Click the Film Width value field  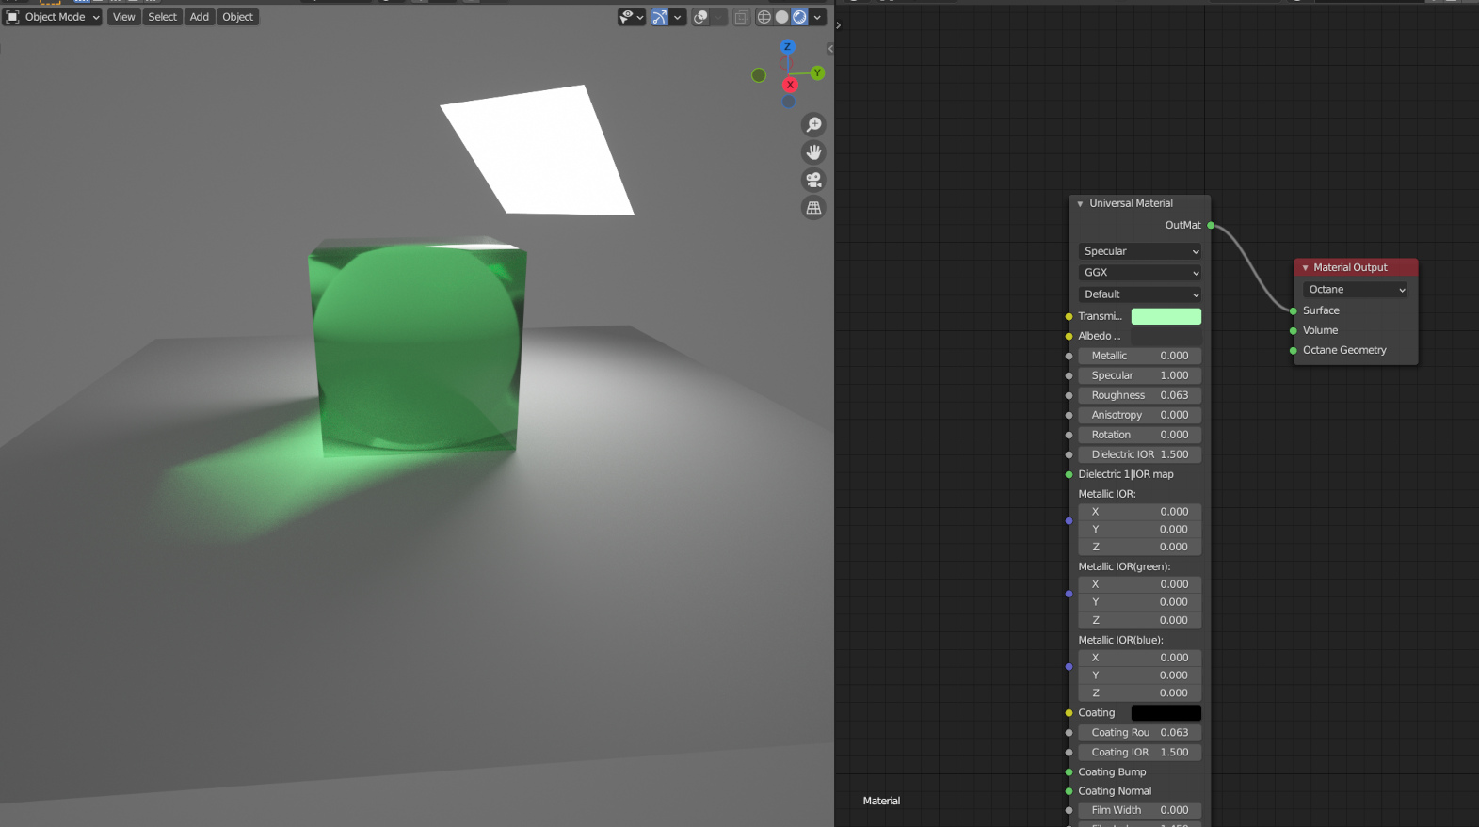(1140, 810)
